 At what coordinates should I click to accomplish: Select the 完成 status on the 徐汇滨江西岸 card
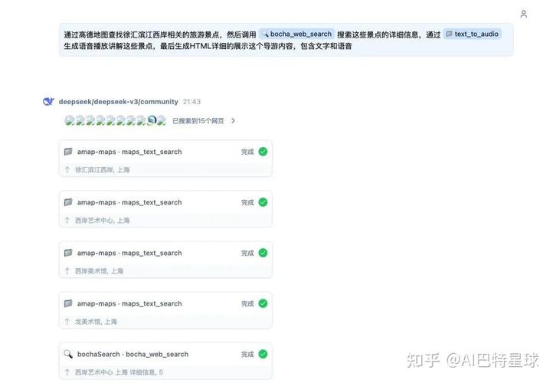(x=247, y=152)
